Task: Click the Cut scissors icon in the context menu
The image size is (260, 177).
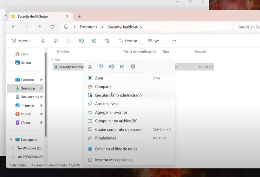Action: click(90, 67)
